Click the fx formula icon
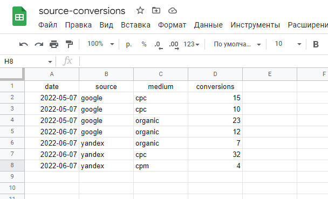 point(67,61)
